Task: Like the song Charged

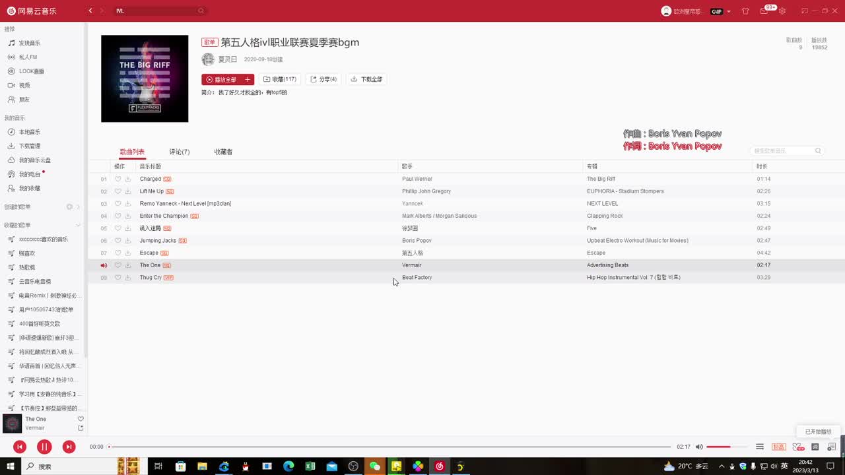Action: (118, 179)
